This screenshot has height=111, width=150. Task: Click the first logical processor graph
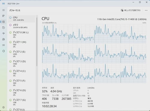tap(55, 34)
